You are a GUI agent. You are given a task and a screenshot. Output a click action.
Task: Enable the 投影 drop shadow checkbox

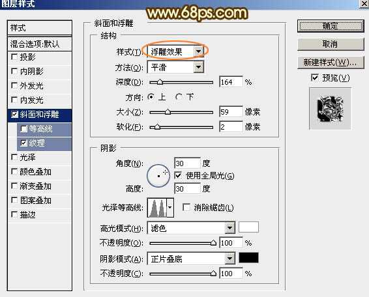coord(14,57)
